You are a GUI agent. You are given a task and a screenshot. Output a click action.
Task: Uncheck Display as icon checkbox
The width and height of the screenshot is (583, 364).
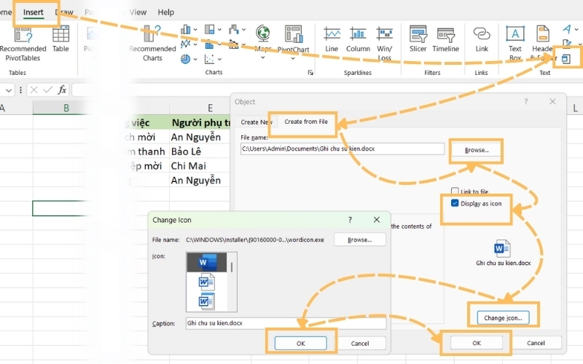click(x=455, y=203)
